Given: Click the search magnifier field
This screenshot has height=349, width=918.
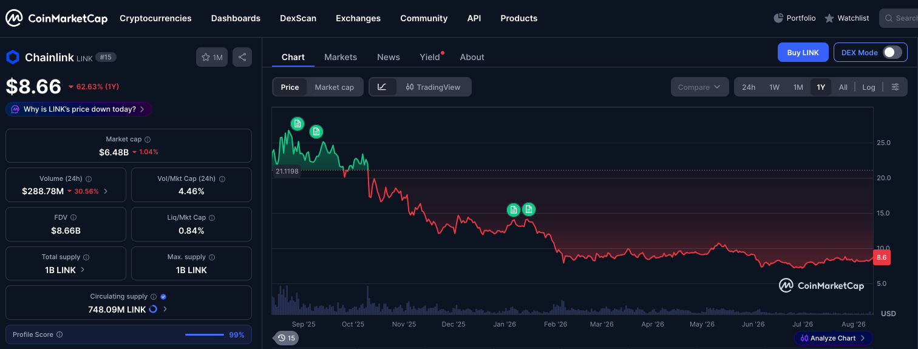Looking at the screenshot, I should [x=899, y=18].
